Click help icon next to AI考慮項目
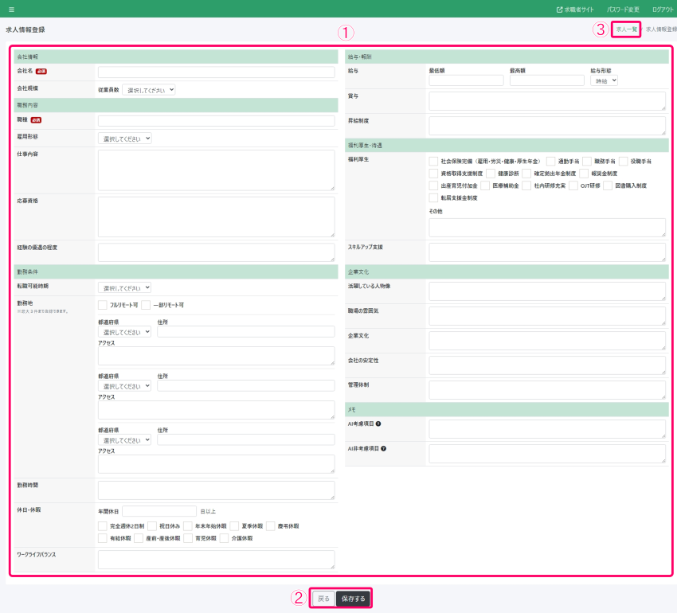The image size is (677, 613). point(378,424)
